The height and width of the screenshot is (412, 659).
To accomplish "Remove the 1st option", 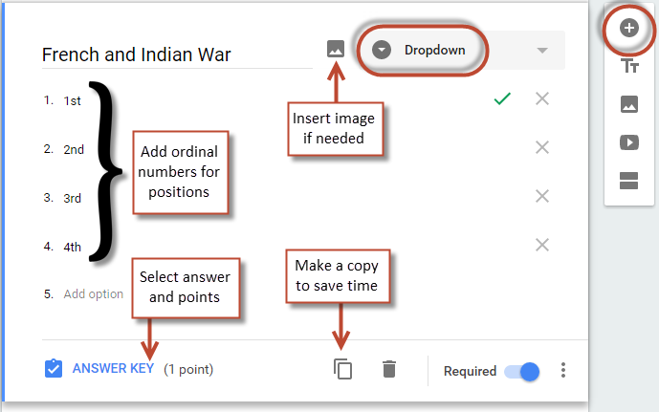I will coord(542,98).
